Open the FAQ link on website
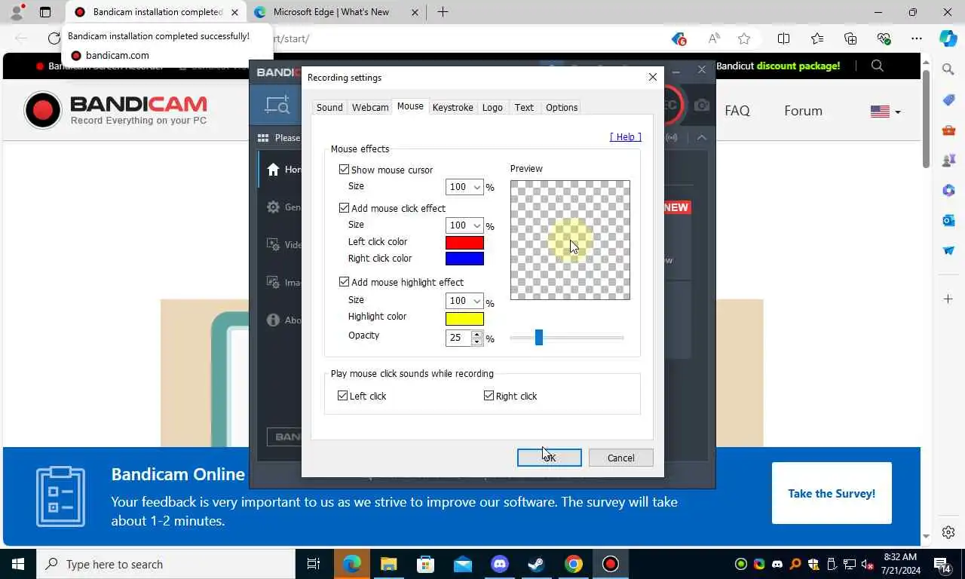Image resolution: width=965 pixels, height=579 pixels. [x=737, y=111]
